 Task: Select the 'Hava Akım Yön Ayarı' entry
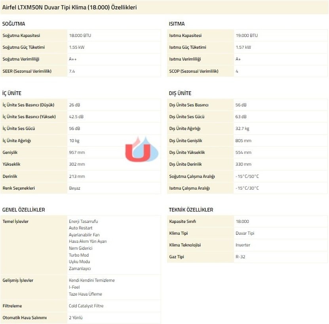[x=88, y=241]
